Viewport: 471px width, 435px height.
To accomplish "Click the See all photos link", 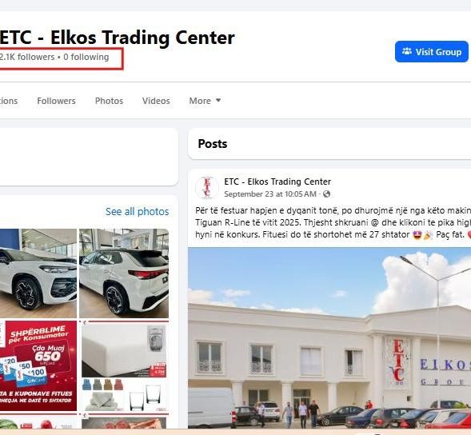I will tap(137, 211).
